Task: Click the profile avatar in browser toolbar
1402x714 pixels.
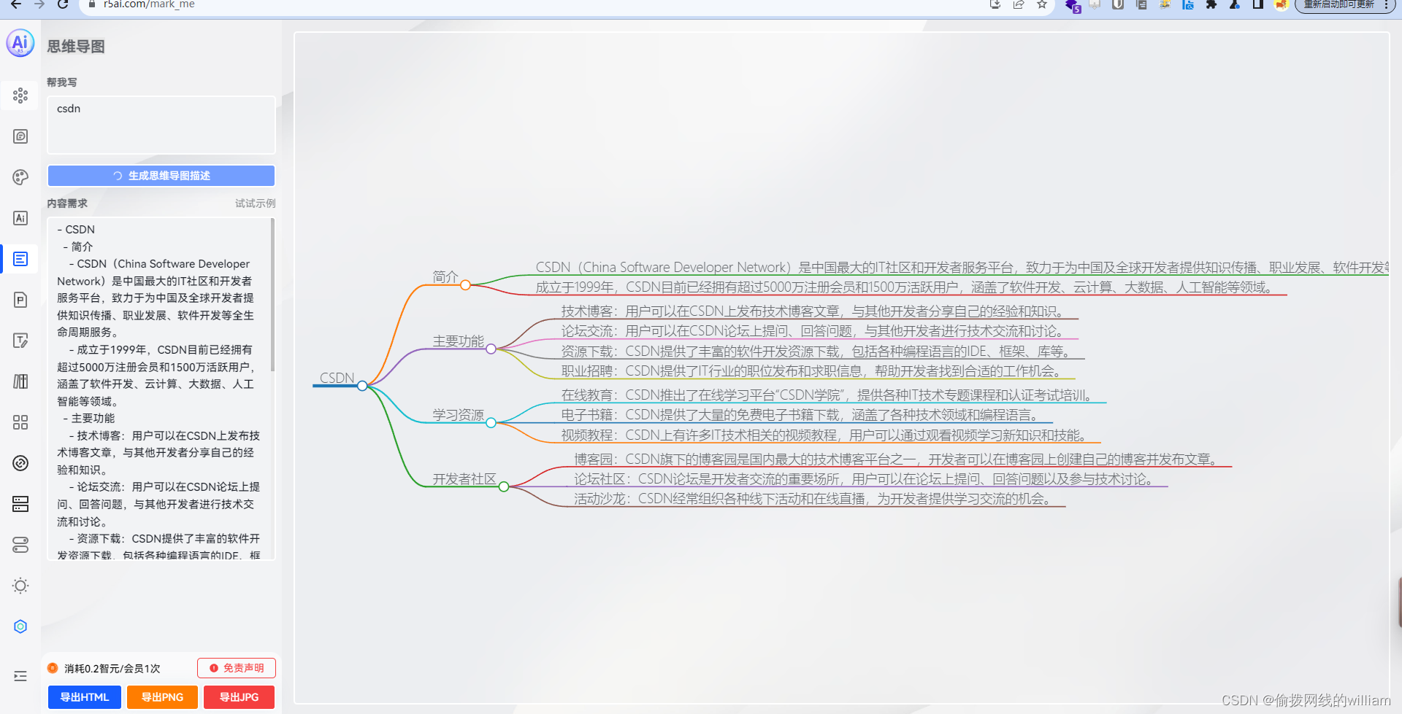Action: (1282, 4)
